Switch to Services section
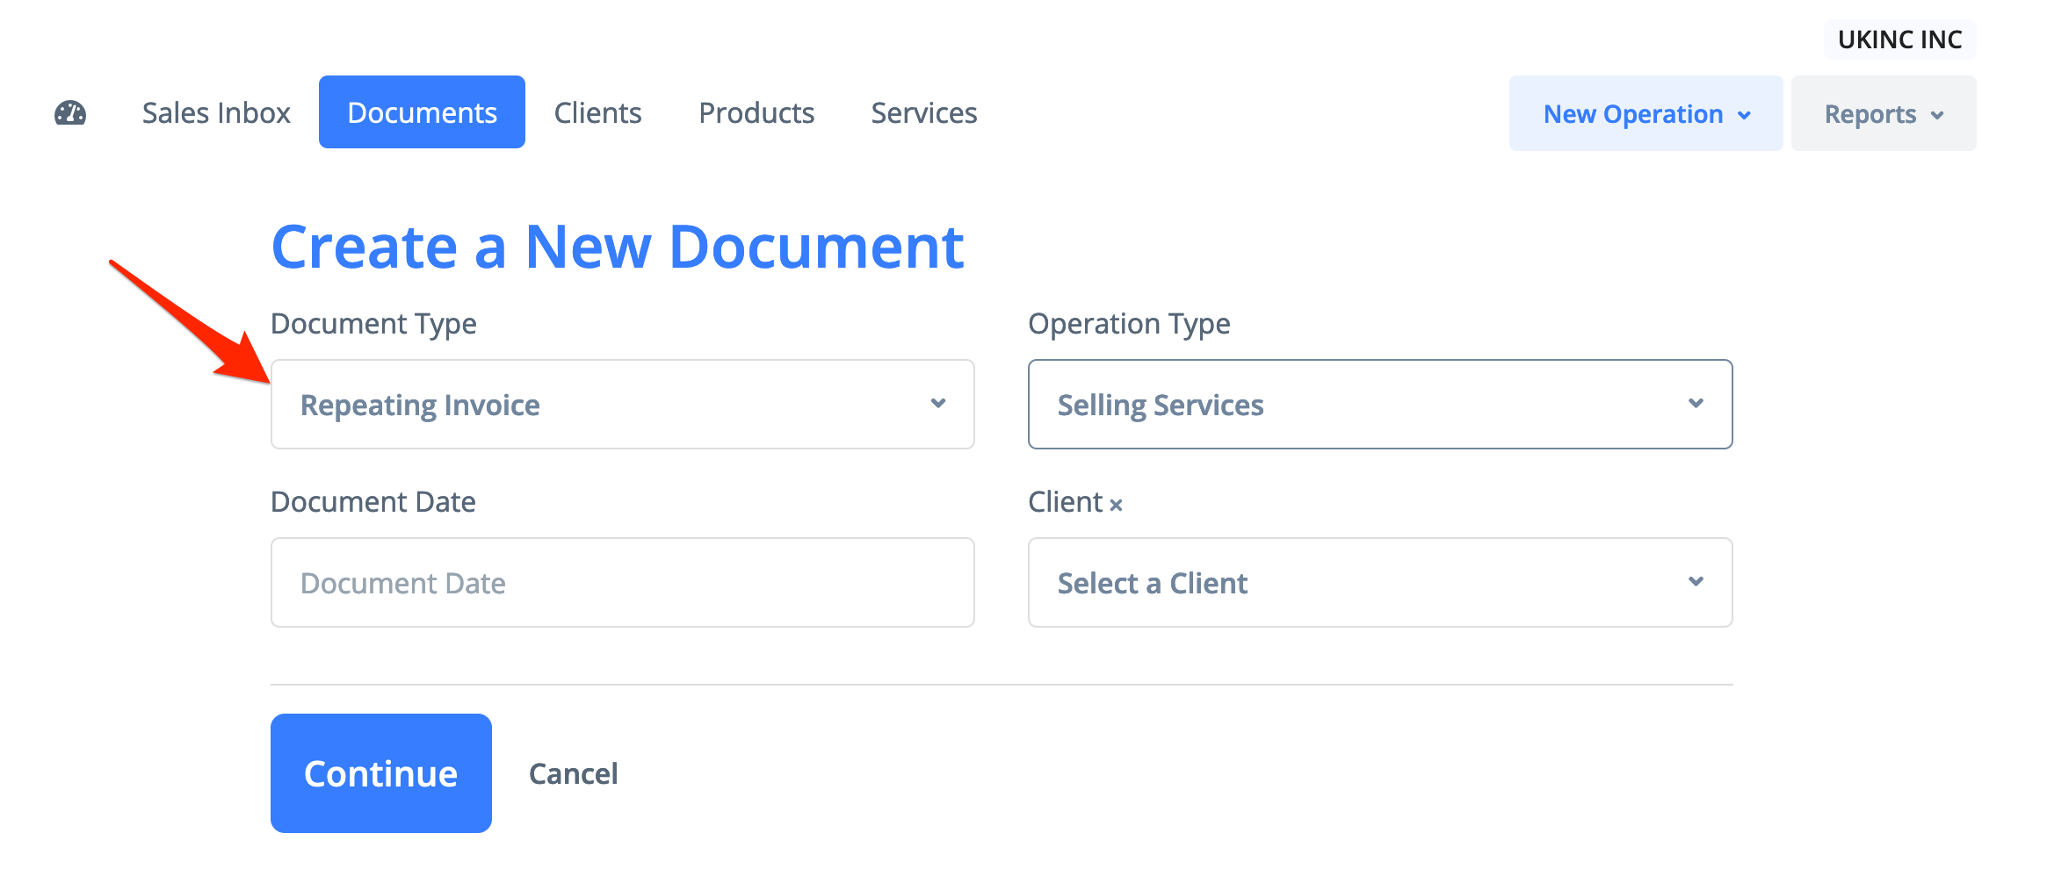2047x869 pixels. tap(924, 113)
